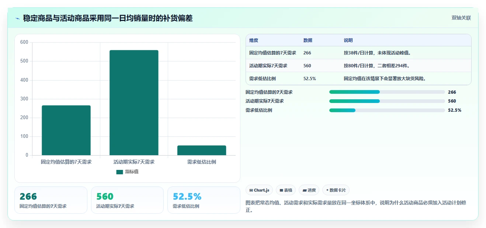Click the x-axis label 需求低估比例
The image size is (486, 228).
[202, 162]
